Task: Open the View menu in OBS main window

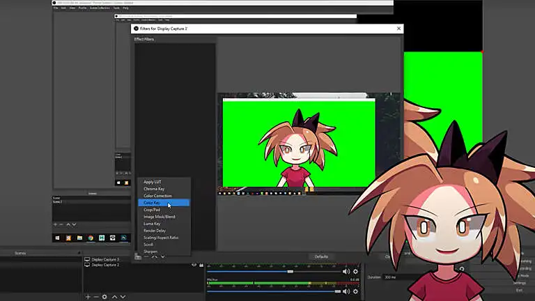Action: tap(72, 8)
